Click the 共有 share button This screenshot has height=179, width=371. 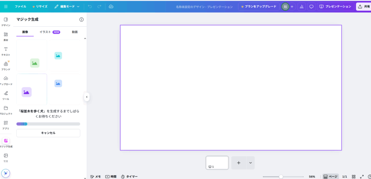(364, 7)
